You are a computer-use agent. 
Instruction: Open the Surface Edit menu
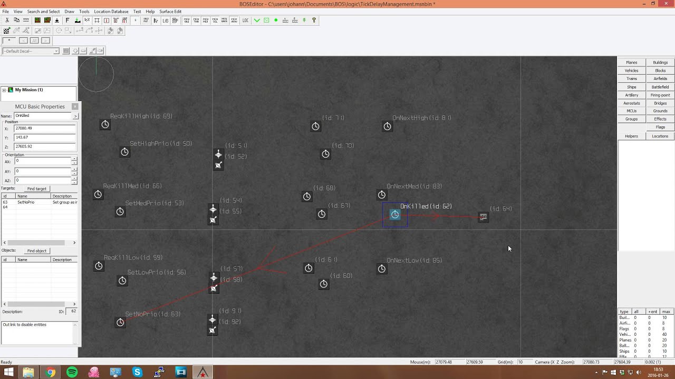(170, 12)
